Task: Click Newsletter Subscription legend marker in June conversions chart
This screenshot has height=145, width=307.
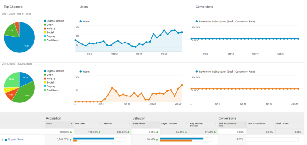Action: pyautogui.click(x=197, y=71)
